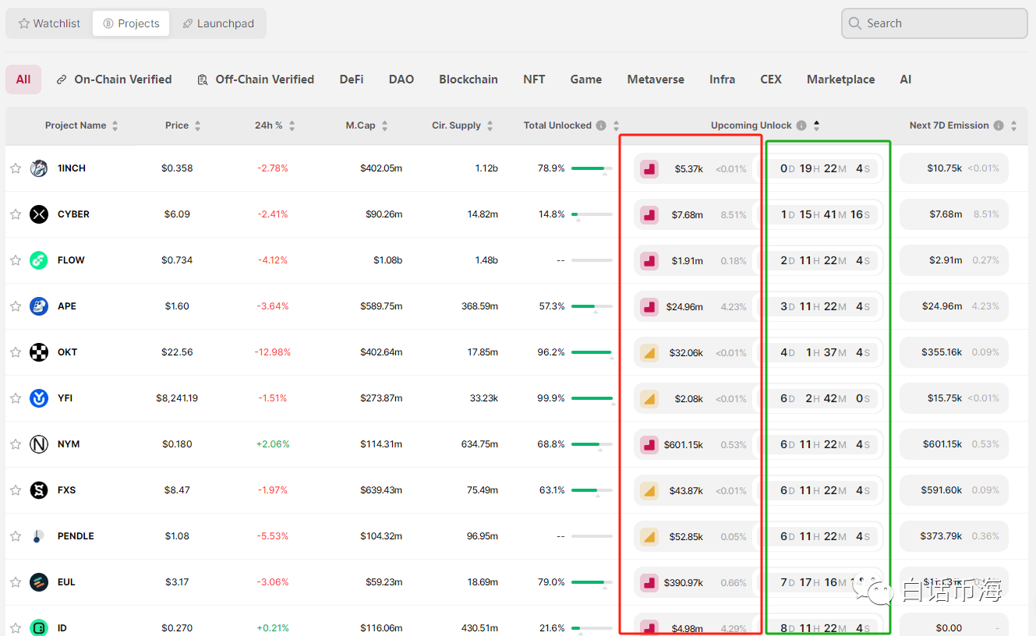Click the red unlock badge in the 1INCH row
1036x636 pixels.
(x=649, y=168)
